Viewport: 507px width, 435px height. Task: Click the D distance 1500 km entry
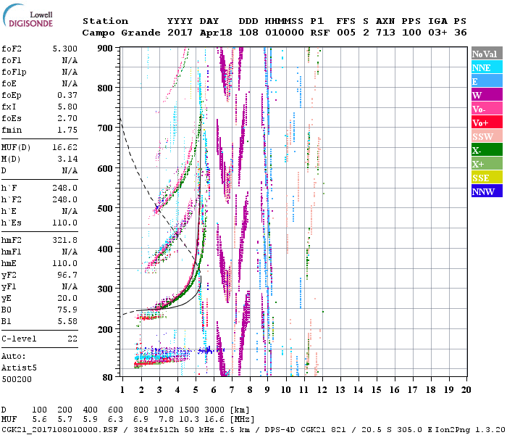189,410
